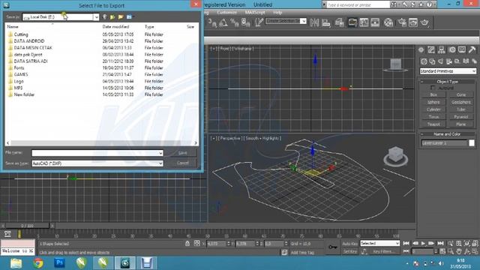Screen dimensions: 480x270
Task: Open the Save as type dropdown
Action: click(x=160, y=163)
